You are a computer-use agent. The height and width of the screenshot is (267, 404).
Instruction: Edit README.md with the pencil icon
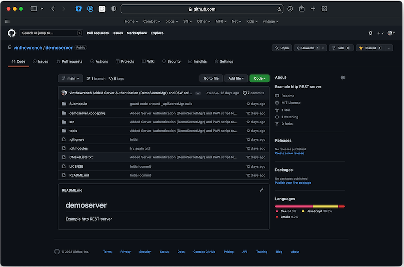pyautogui.click(x=262, y=190)
